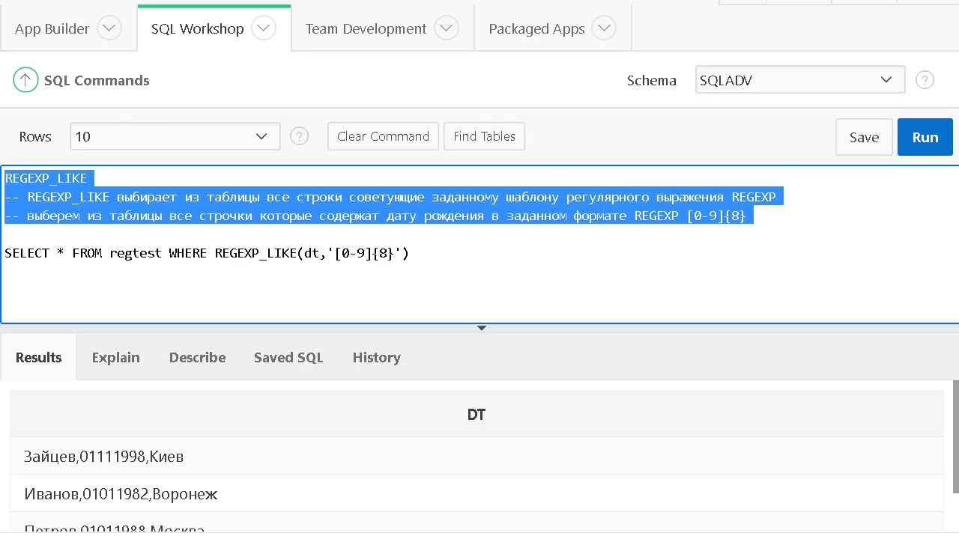Open the History tab

tap(376, 357)
